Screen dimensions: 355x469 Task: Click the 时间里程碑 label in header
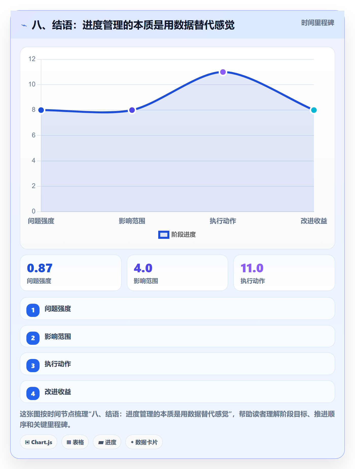pos(317,23)
